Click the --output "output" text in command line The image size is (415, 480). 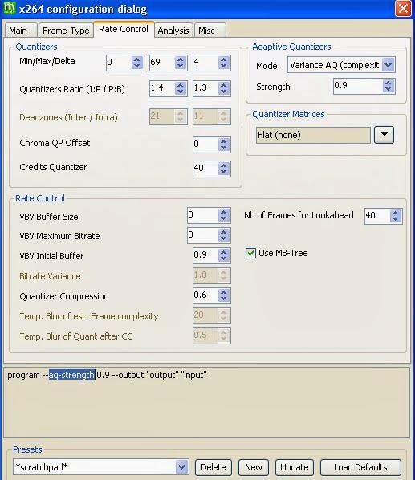[x=145, y=375]
